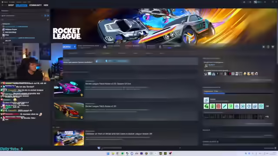Open the friends and chat button

[270, 148]
